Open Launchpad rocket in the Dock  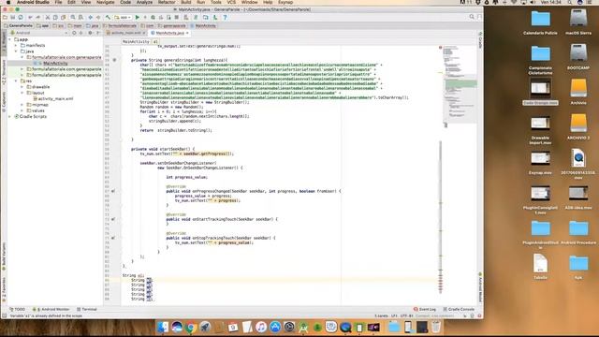coord(205,327)
